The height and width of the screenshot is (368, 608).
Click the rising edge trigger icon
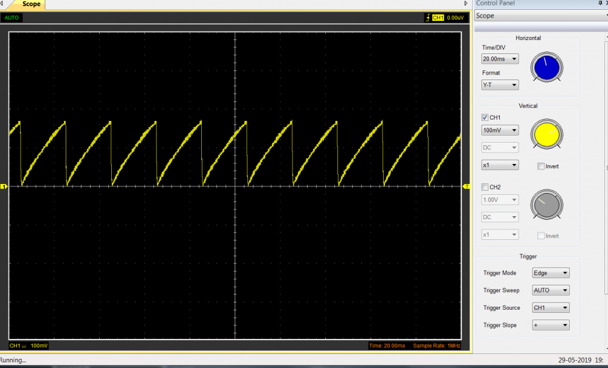pyautogui.click(x=428, y=18)
